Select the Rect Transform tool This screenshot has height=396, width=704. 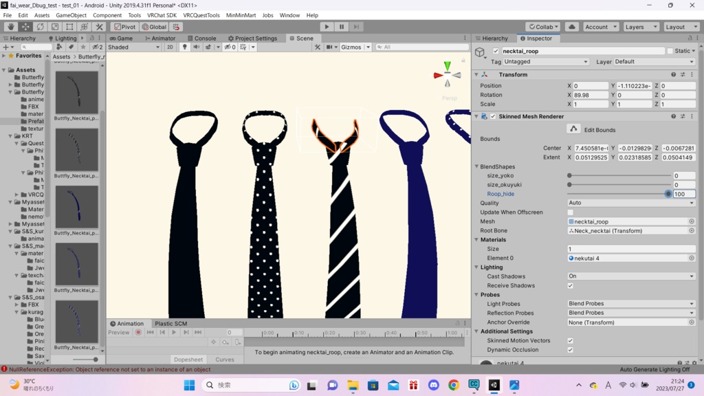(69, 27)
